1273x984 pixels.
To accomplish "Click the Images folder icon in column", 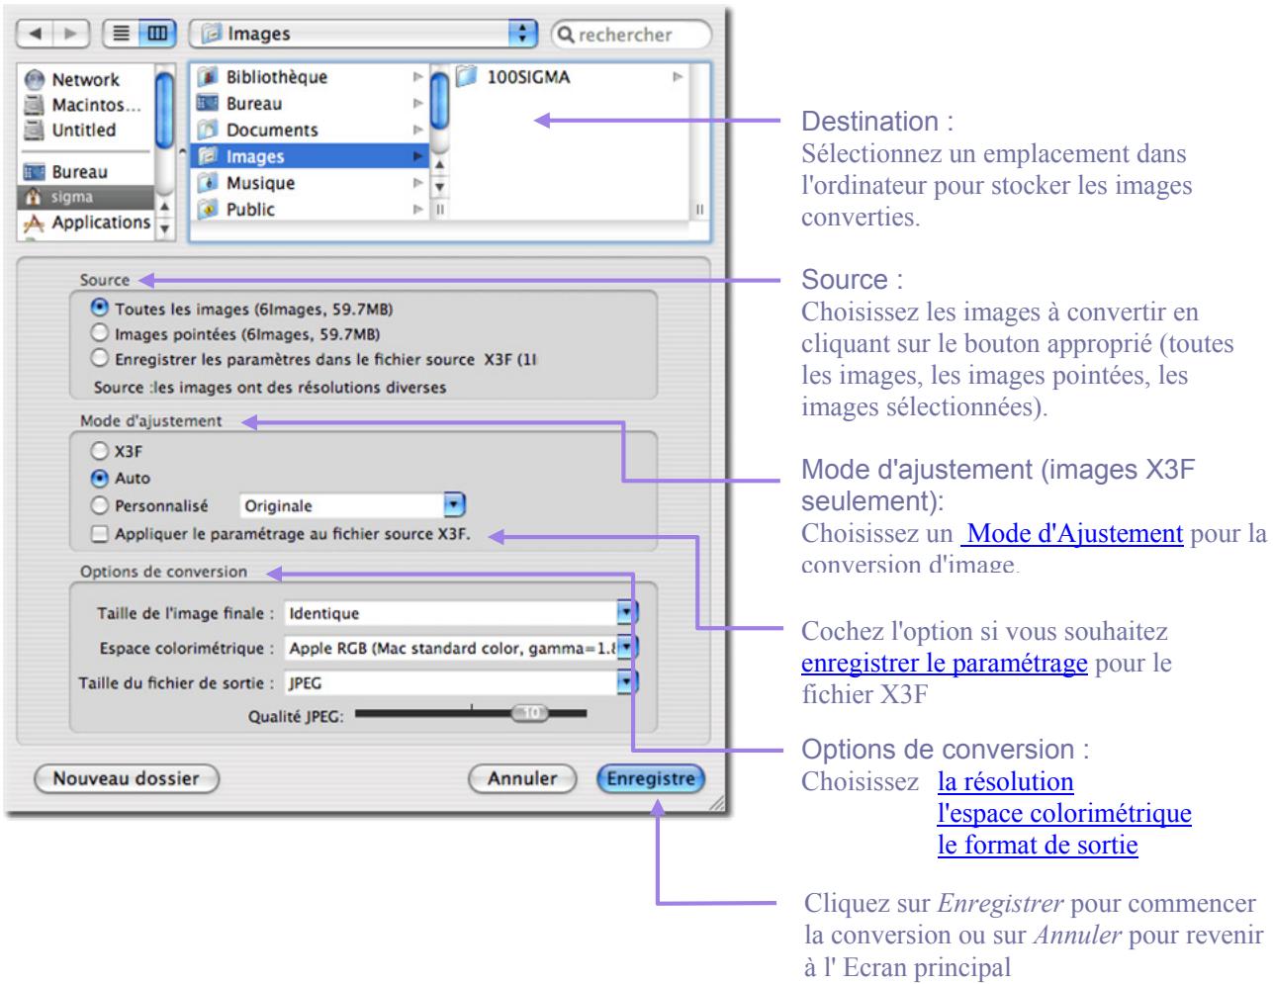I will 207,156.
